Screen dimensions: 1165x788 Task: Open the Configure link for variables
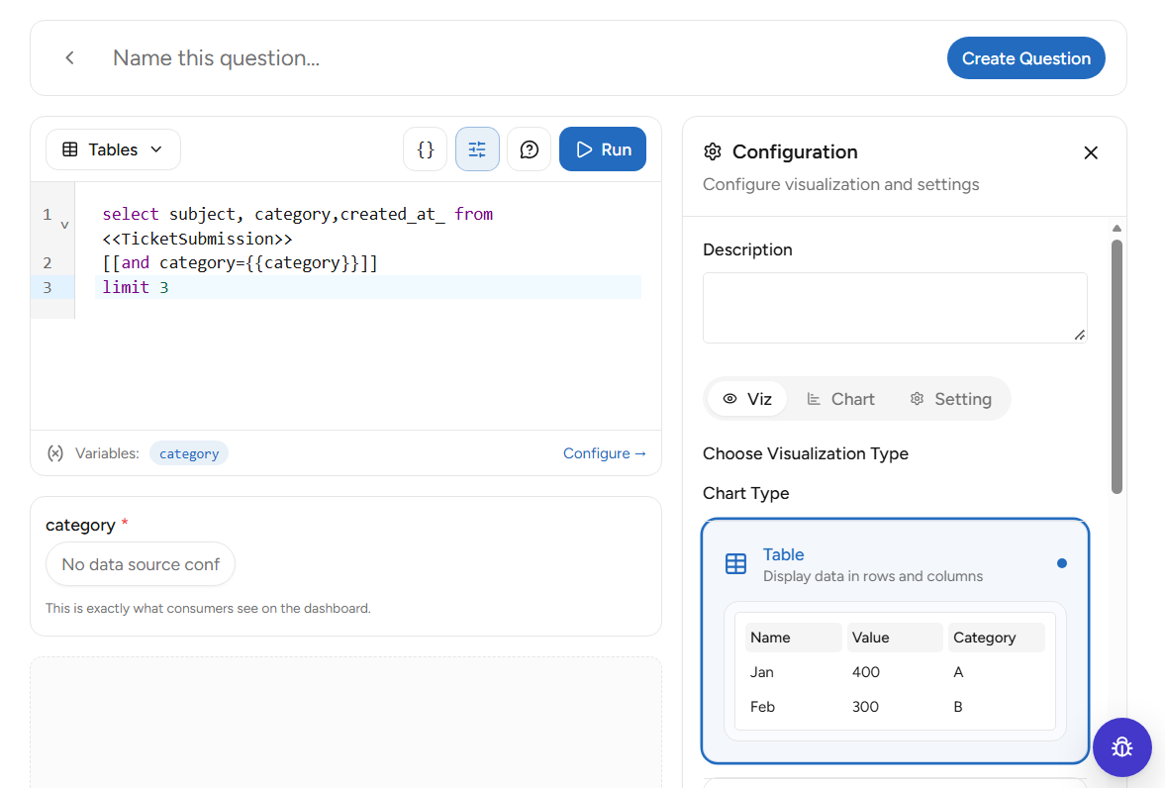click(604, 453)
